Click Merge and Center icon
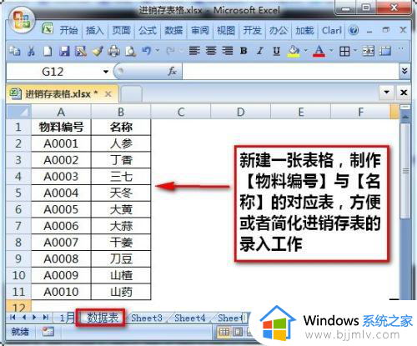 [368, 51]
